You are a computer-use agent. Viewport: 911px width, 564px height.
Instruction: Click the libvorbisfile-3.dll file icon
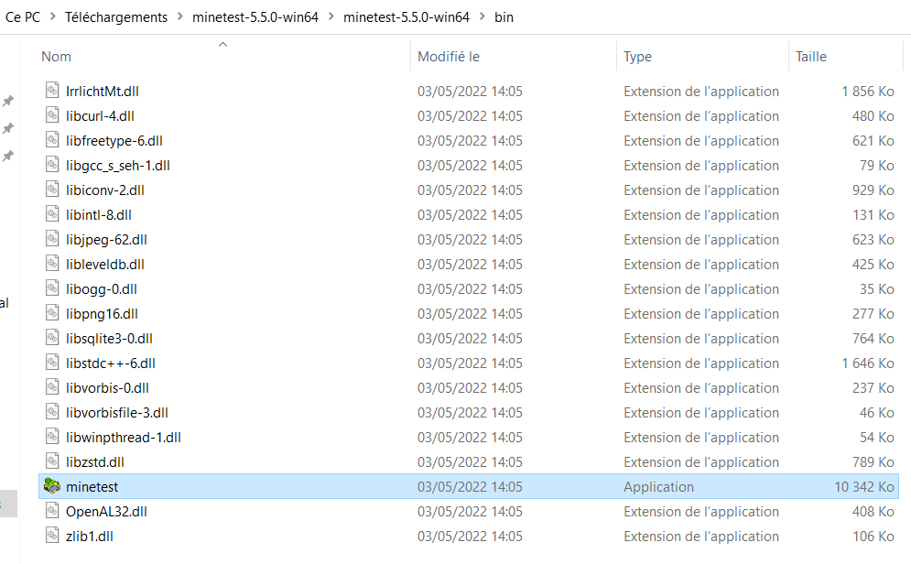click(52, 412)
